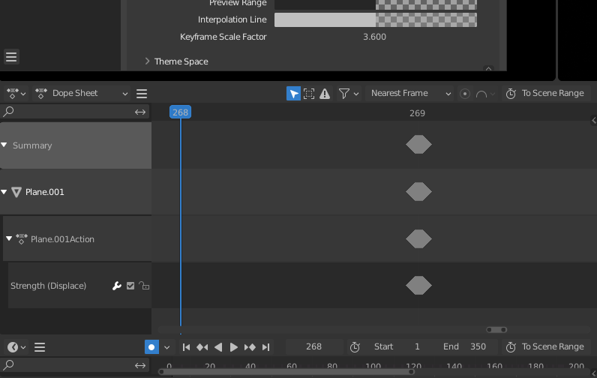597x378 pixels.
Task: Select the Plane.001Action channel name
Action: (x=62, y=239)
